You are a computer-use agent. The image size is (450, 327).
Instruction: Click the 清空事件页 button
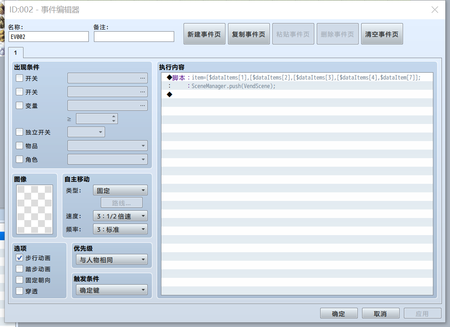coord(382,34)
